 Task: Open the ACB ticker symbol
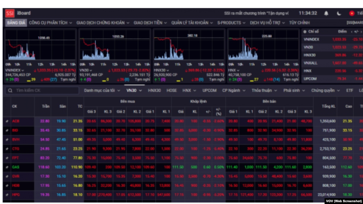pyautogui.click(x=16, y=121)
